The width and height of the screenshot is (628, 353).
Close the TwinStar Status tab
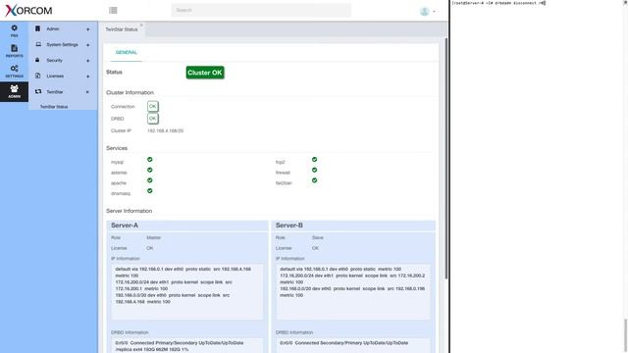(x=141, y=25)
